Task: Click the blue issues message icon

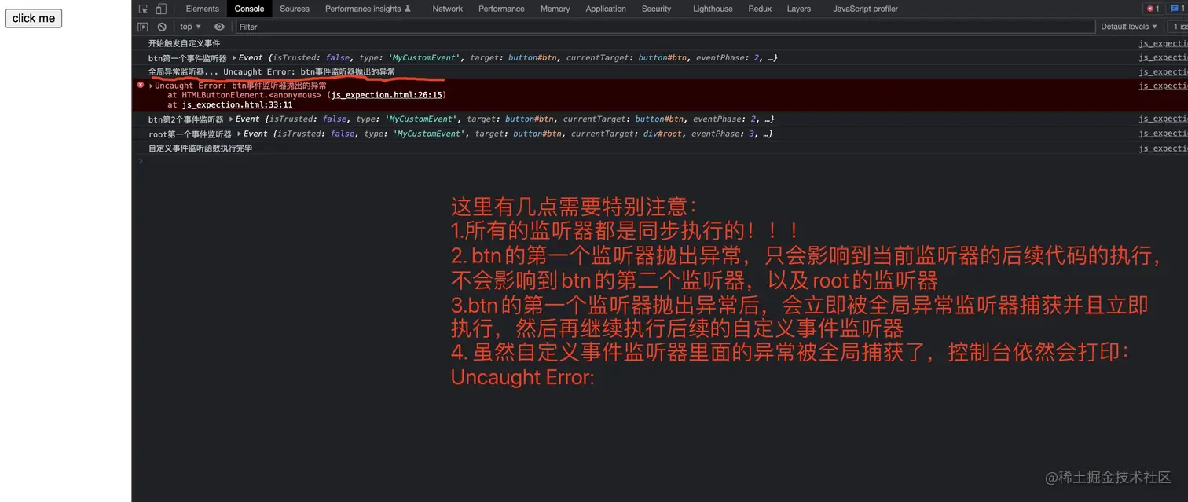Action: (x=1174, y=8)
